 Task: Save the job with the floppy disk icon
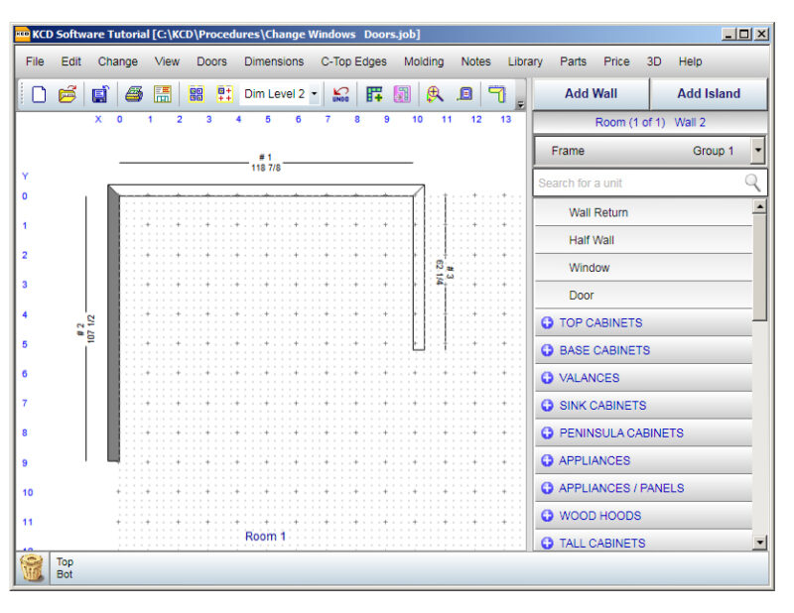(x=100, y=94)
